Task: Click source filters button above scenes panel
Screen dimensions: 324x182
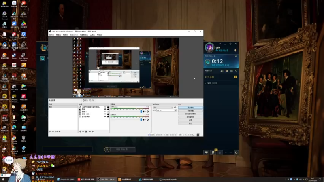Action: coord(92,100)
